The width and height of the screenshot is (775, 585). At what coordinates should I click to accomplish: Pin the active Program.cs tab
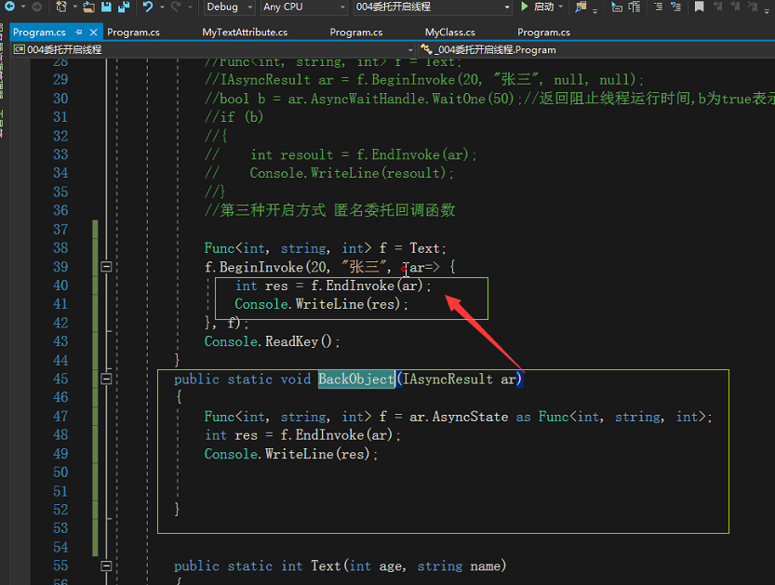(78, 33)
